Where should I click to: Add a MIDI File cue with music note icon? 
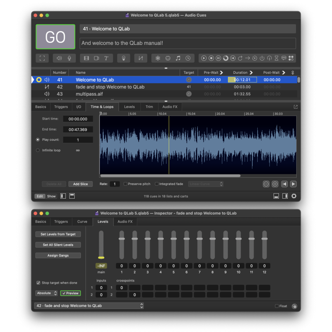coord(178,58)
